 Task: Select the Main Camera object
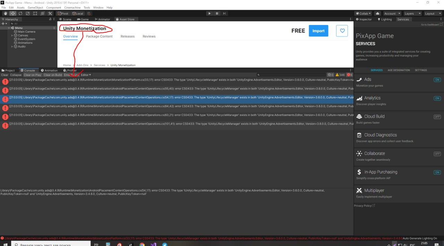[x=25, y=32]
